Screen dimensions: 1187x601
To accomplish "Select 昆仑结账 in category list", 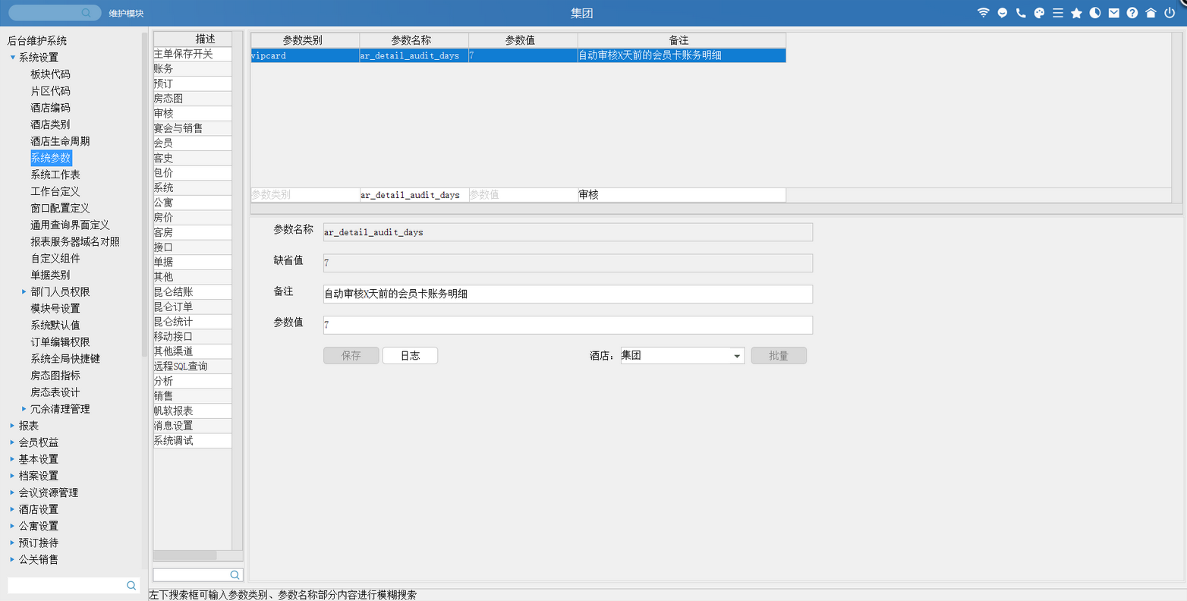I will pos(193,291).
